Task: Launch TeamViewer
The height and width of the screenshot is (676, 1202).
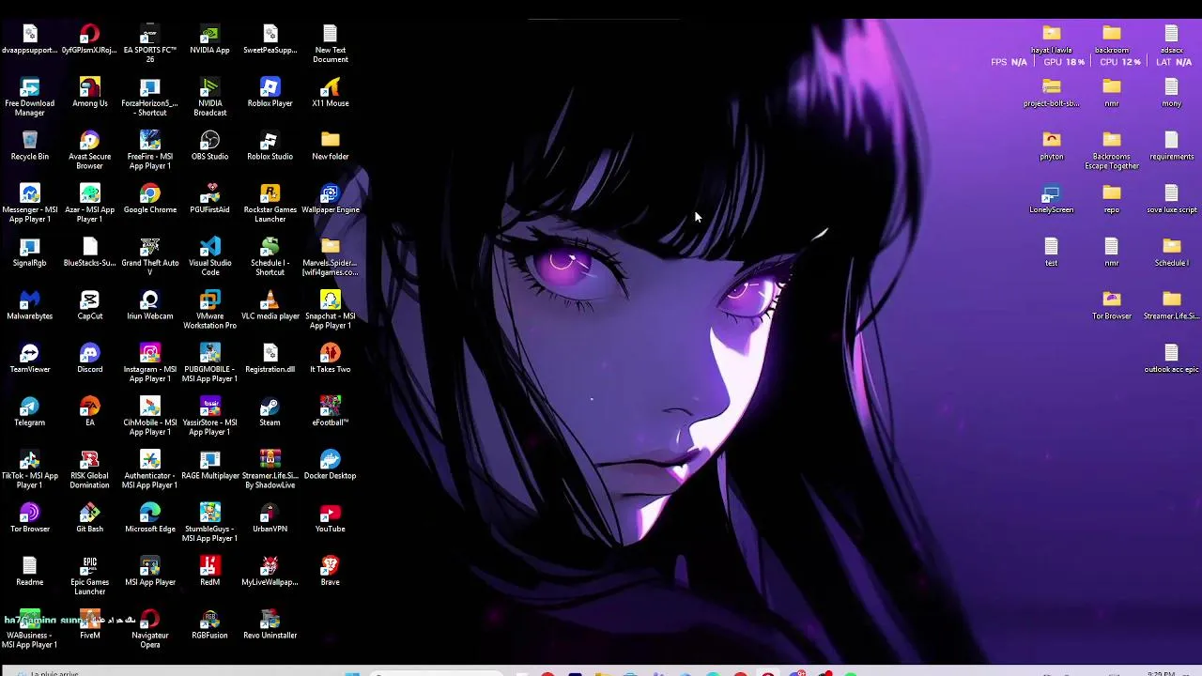Action: pos(30,360)
